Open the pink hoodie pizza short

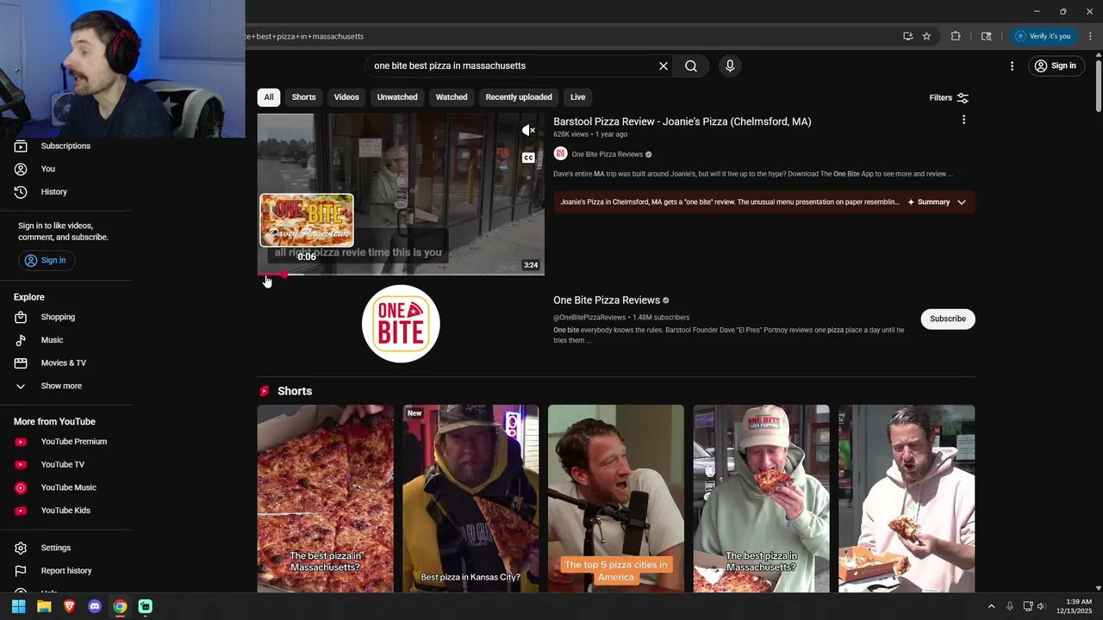tap(907, 499)
